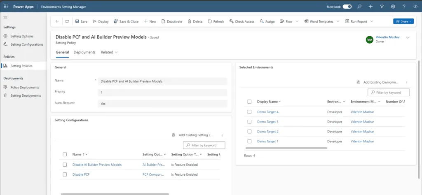Open more commands for Selected Environments grid

coord(407,82)
